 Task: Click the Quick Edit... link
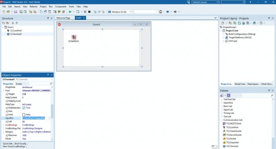coord(8,143)
